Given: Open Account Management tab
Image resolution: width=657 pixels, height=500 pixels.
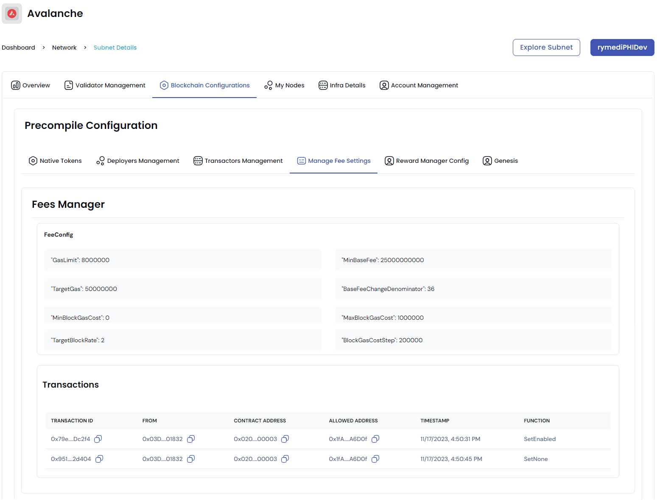Looking at the screenshot, I should click(419, 85).
